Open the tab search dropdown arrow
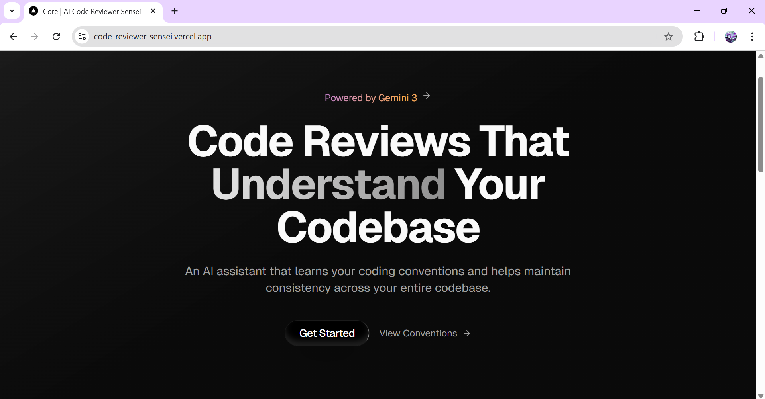This screenshot has height=399, width=765. tap(12, 11)
